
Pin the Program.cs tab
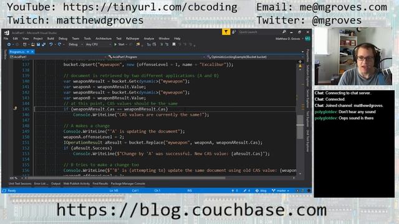28,52
